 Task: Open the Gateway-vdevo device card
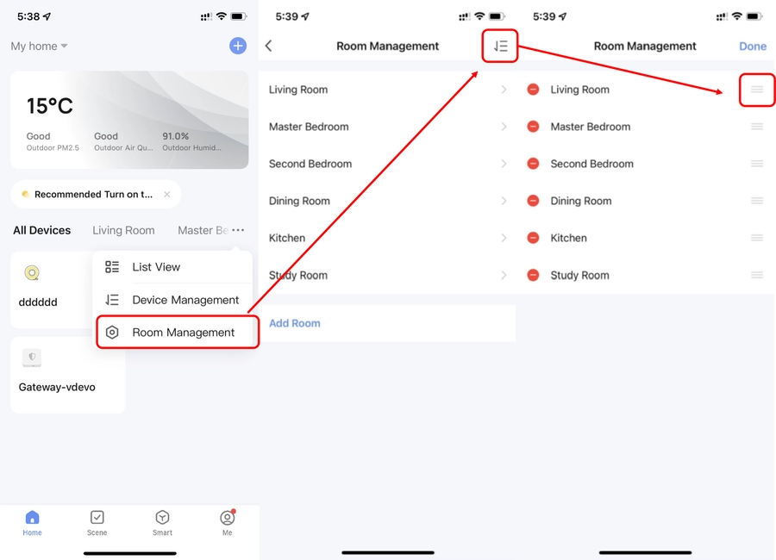point(67,375)
